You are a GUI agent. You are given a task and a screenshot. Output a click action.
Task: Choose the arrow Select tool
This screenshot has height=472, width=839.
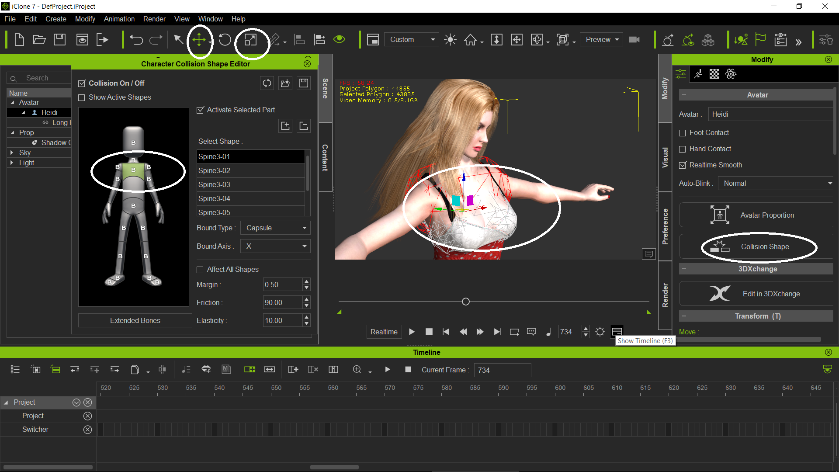point(178,40)
